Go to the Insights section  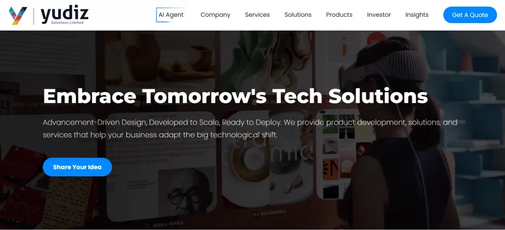(x=417, y=15)
